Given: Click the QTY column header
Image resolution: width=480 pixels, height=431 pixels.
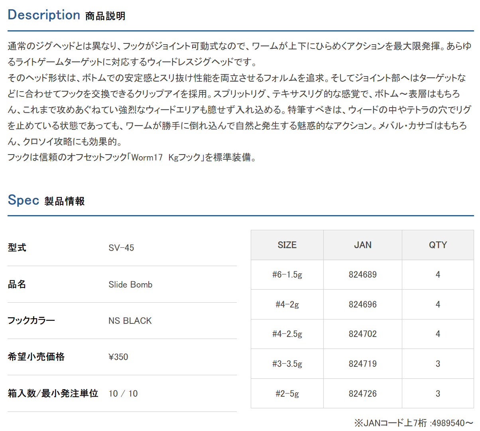Looking at the screenshot, I should coord(438,245).
